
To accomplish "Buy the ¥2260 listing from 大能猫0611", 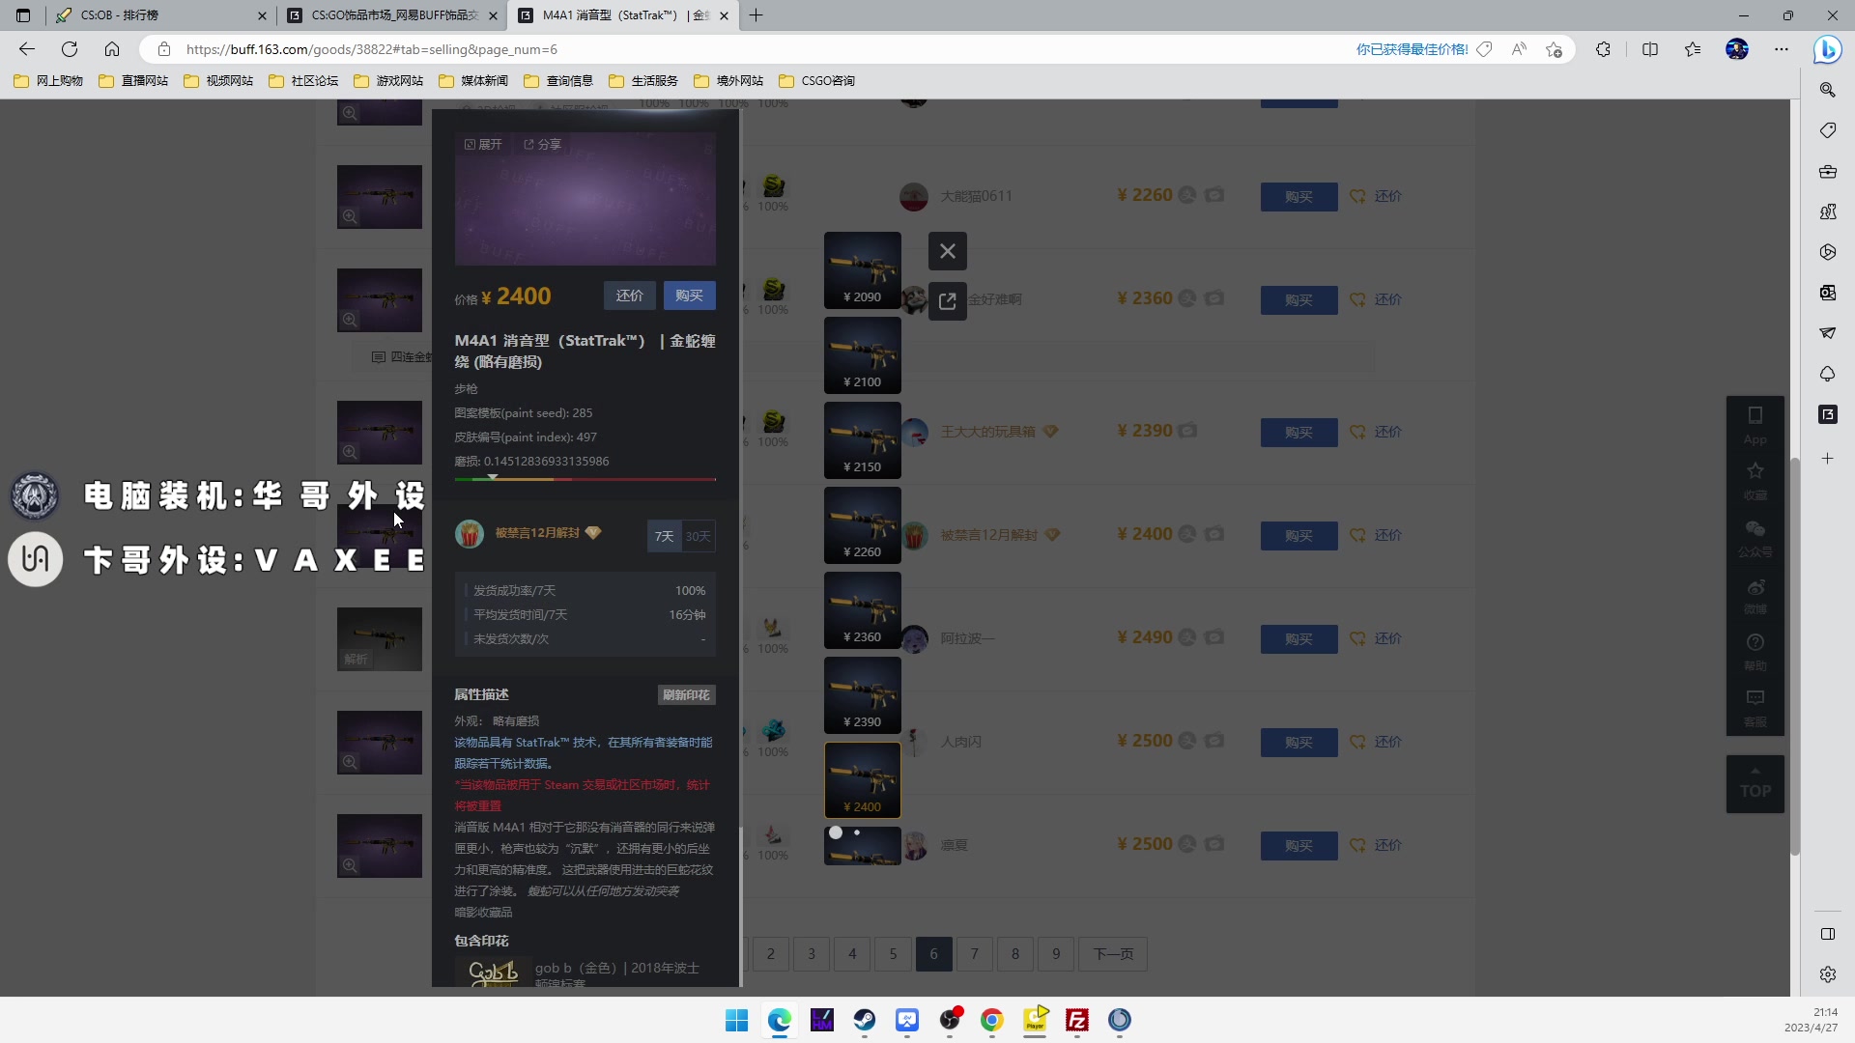I will click(x=1298, y=197).
